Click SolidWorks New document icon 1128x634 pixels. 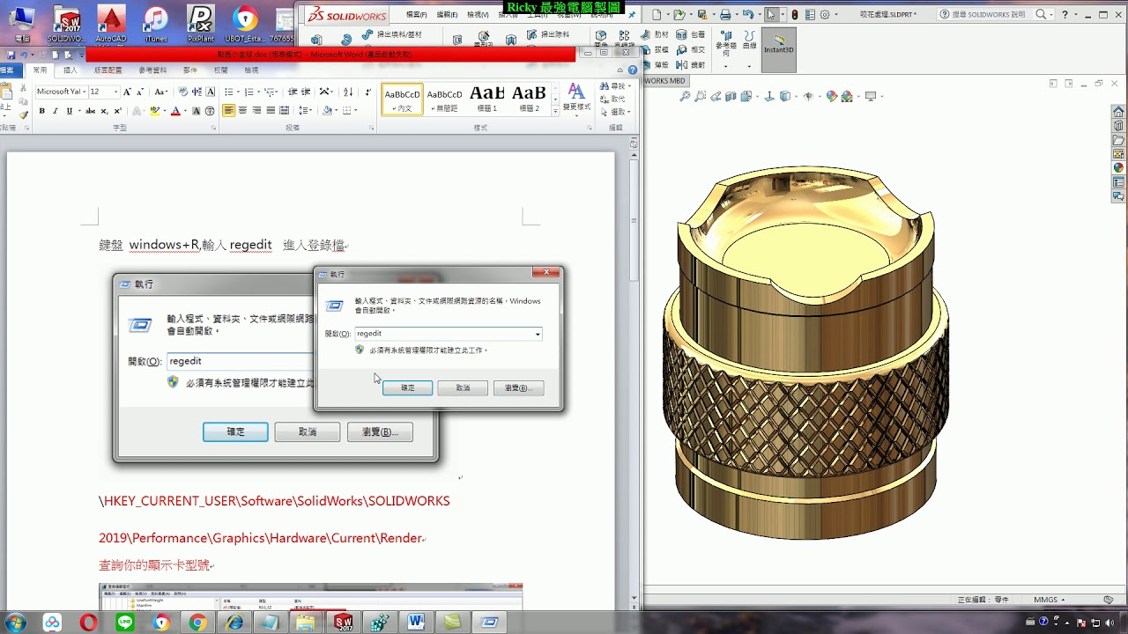coord(657,15)
